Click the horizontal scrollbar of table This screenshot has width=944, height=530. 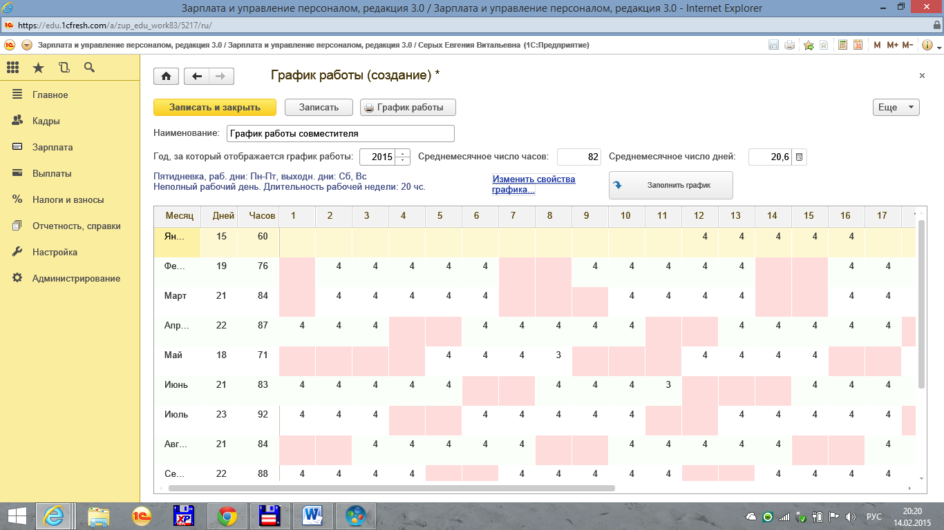pos(392,488)
